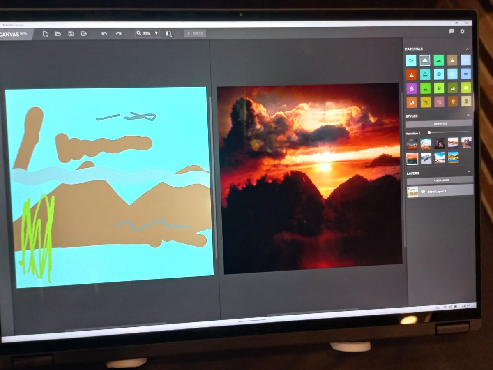Select the pink pebbles material
The image size is (493, 370).
point(439,102)
